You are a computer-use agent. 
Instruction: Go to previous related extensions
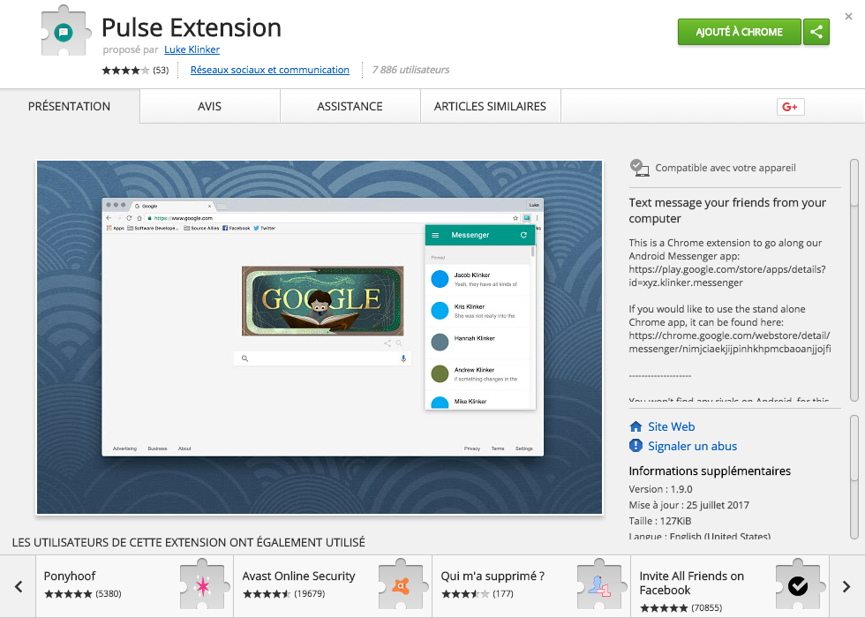coord(19,586)
